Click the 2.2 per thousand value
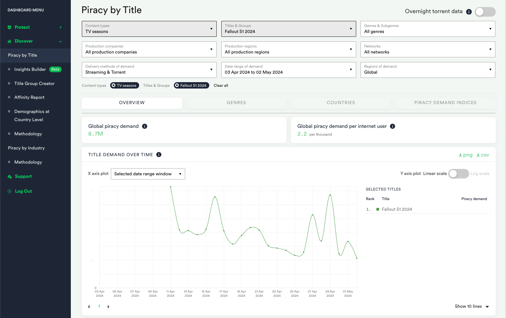This screenshot has height=318, width=506. 302,134
